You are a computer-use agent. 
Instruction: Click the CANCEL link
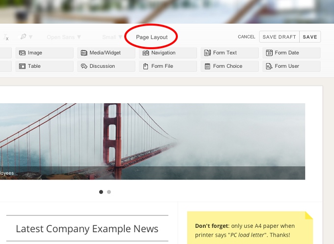pos(247,37)
